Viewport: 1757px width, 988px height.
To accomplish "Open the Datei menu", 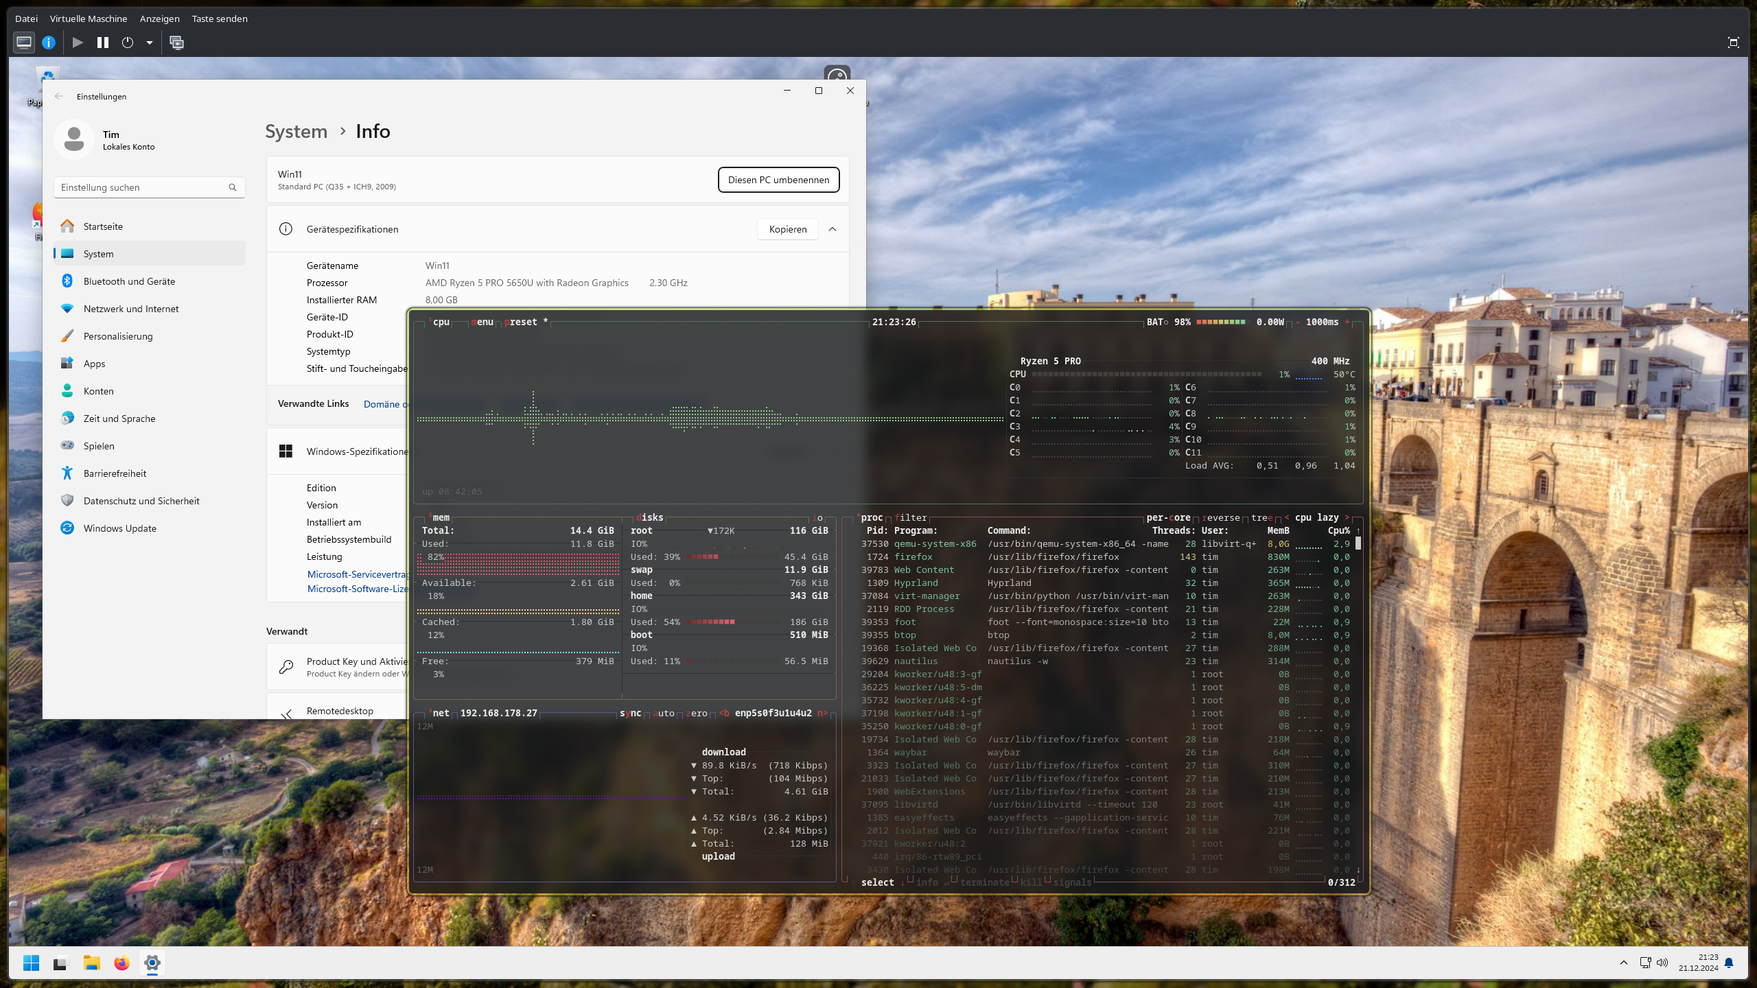I will tap(26, 19).
